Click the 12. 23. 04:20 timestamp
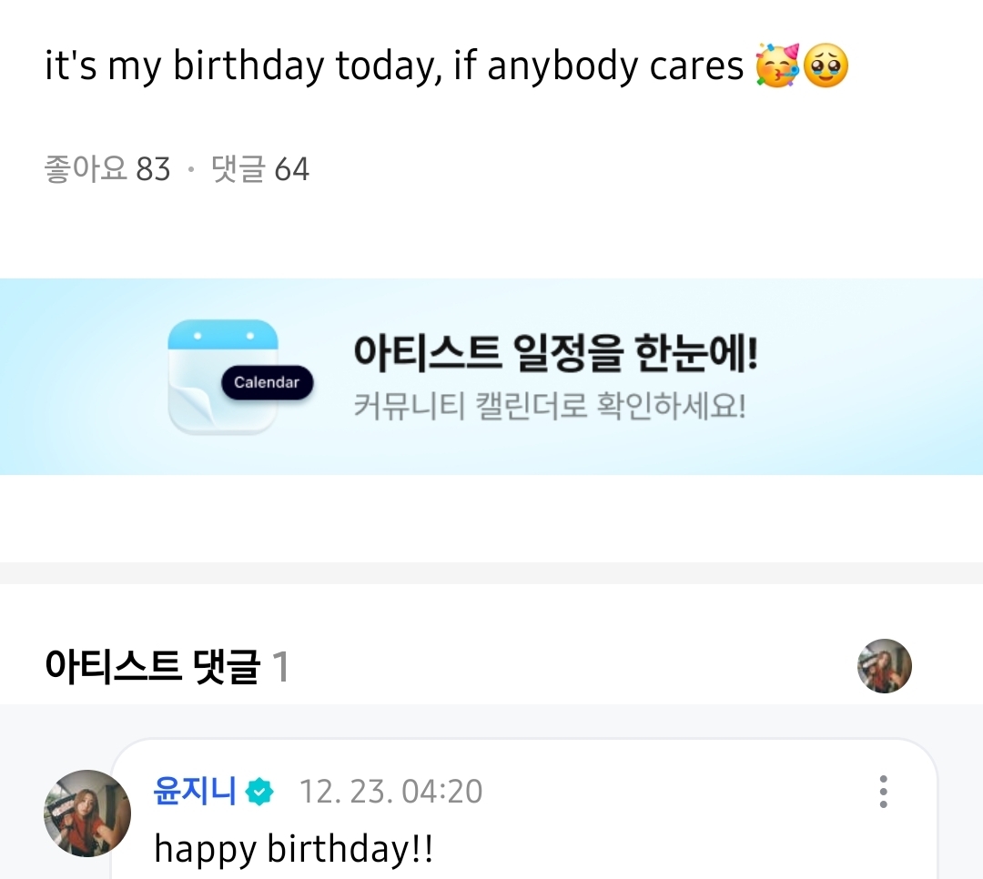The height and width of the screenshot is (879, 983). pyautogui.click(x=391, y=792)
